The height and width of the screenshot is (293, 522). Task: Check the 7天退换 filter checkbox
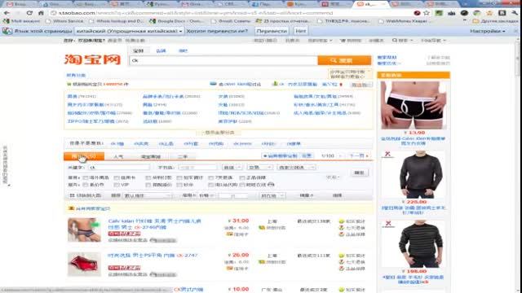(210, 178)
